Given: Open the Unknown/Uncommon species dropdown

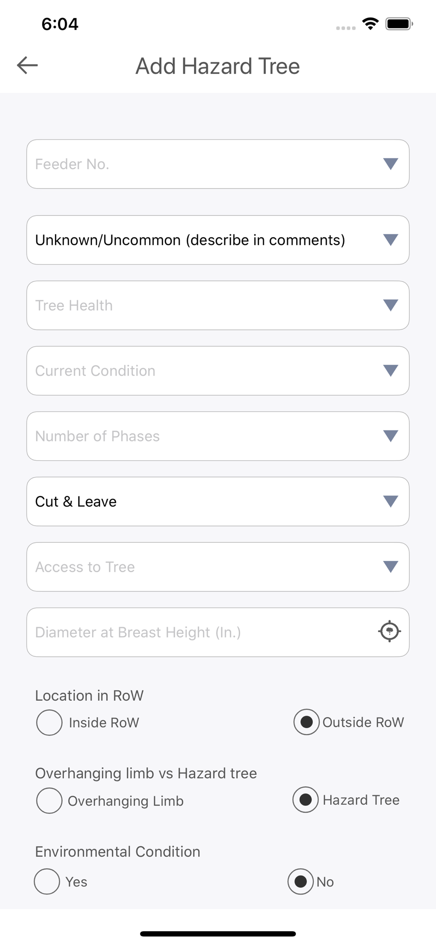Looking at the screenshot, I should click(x=218, y=240).
